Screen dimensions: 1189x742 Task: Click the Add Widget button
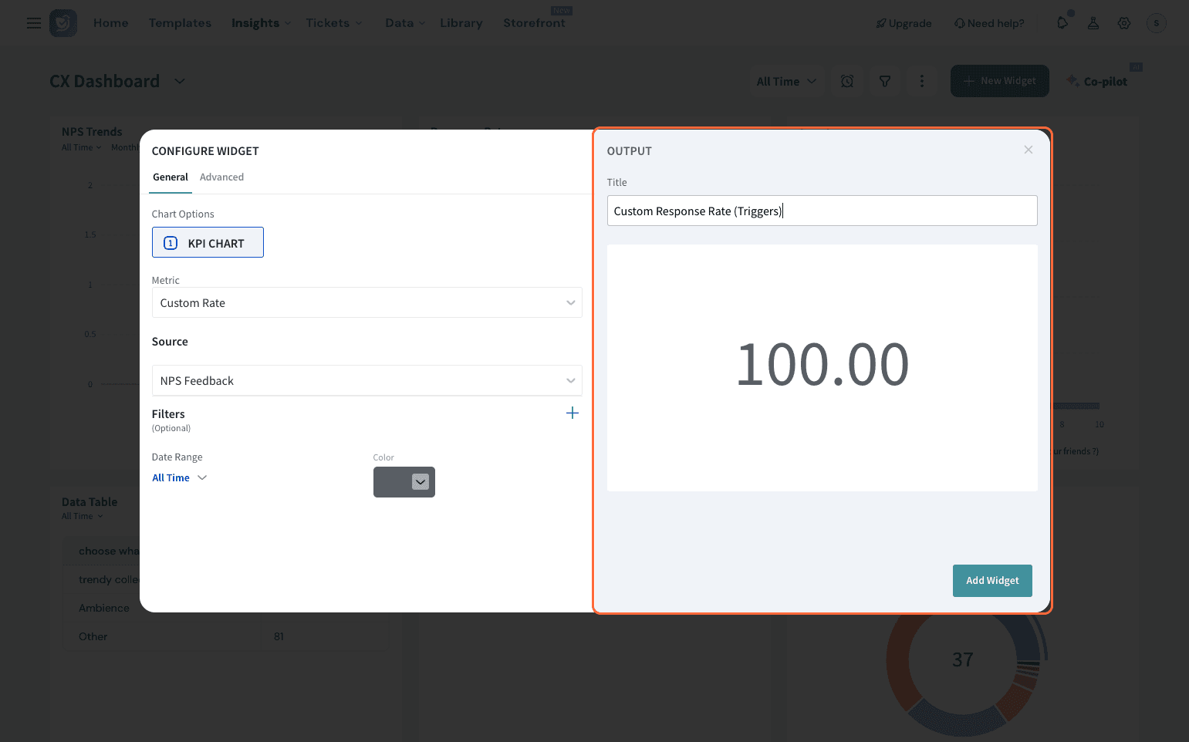pos(991,580)
